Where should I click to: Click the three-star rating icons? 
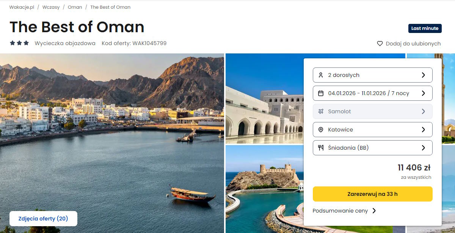[x=19, y=43]
